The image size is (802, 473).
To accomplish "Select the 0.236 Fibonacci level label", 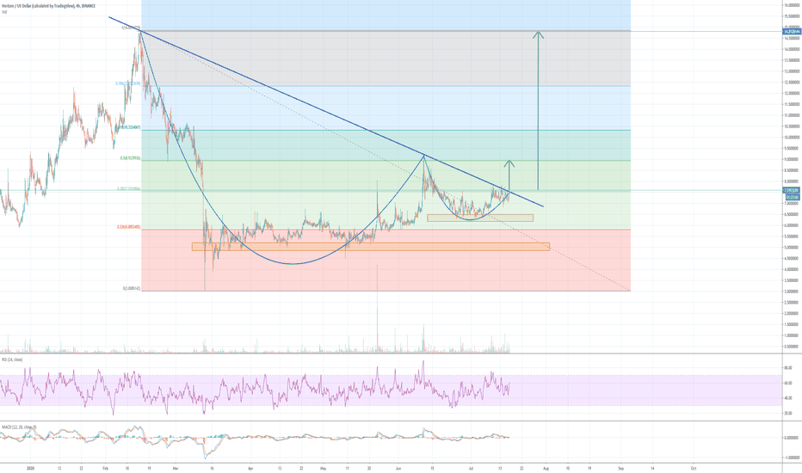I will click(130, 227).
